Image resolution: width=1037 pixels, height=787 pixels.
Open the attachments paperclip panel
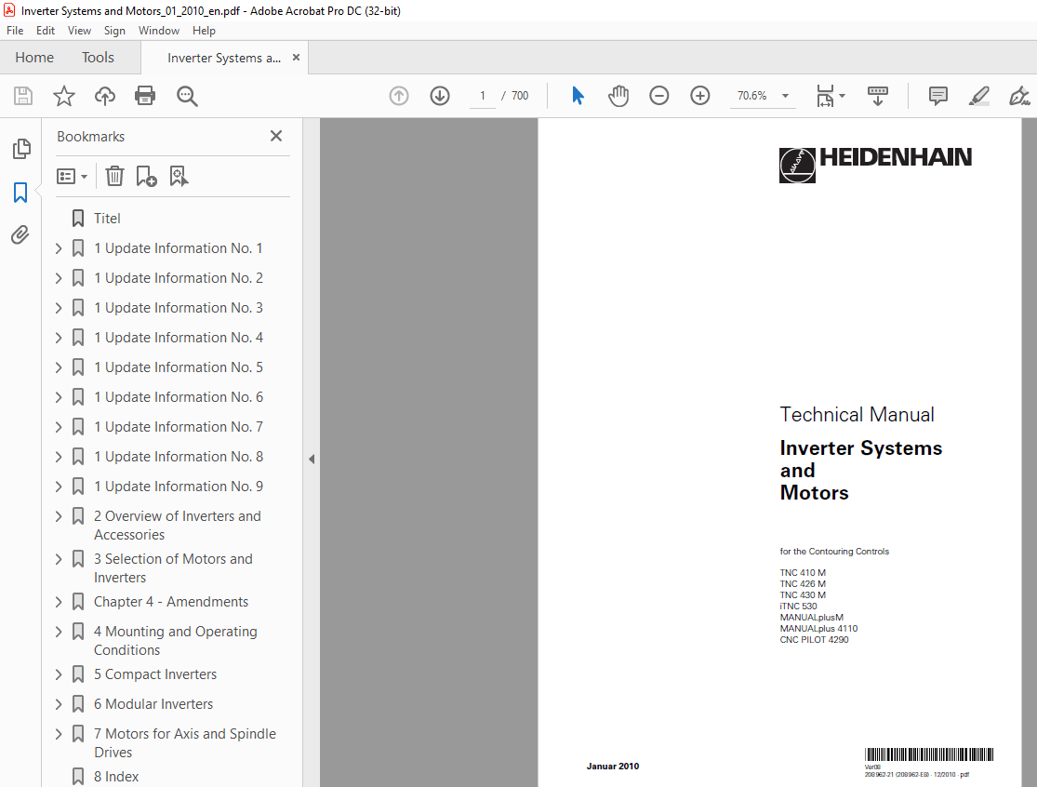point(20,234)
